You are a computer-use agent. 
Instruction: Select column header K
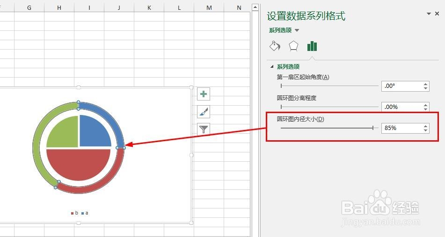149,7
